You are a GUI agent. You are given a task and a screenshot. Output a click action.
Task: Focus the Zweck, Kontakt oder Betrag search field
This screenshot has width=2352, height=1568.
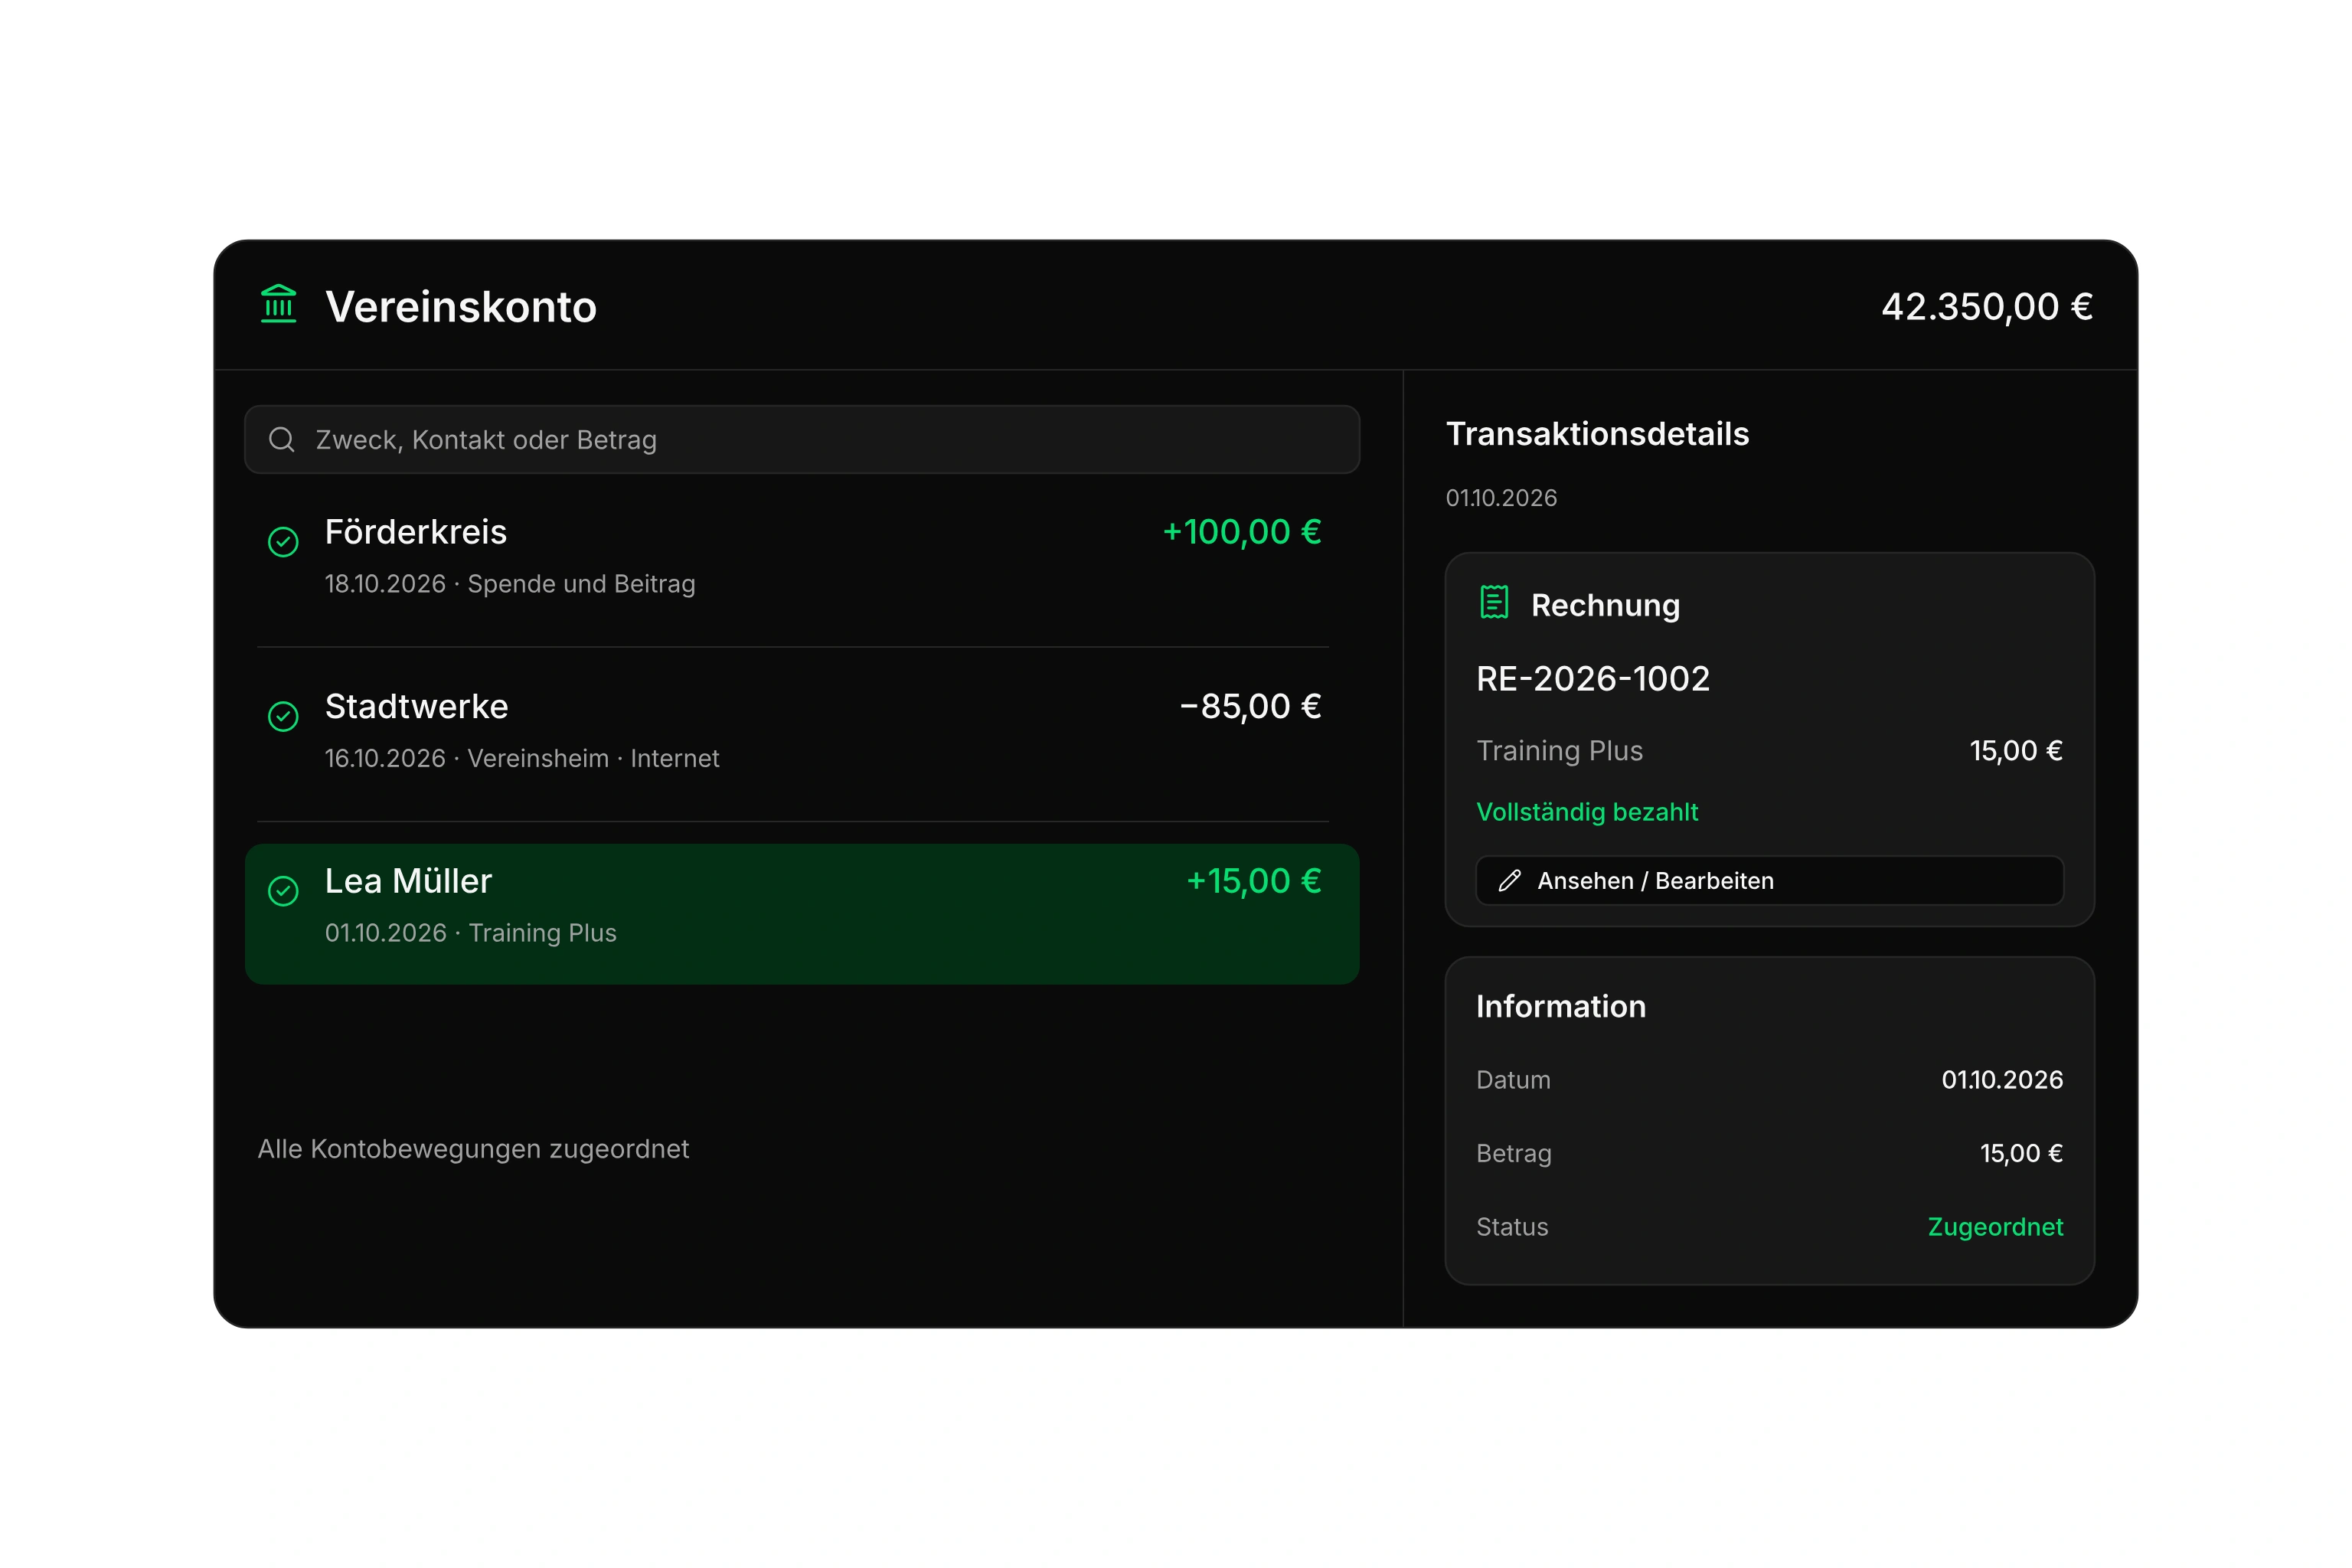pyautogui.click(x=802, y=439)
